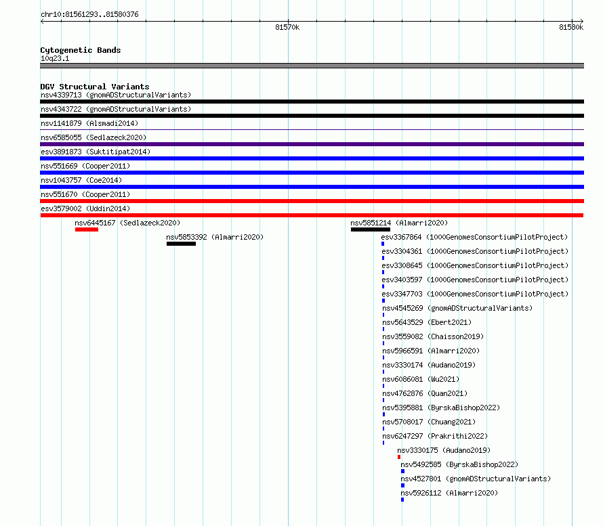The width and height of the screenshot is (603, 526).
Task: Select nsv4527801 (gnomADStructuralVariants) label
Action: coord(476,479)
